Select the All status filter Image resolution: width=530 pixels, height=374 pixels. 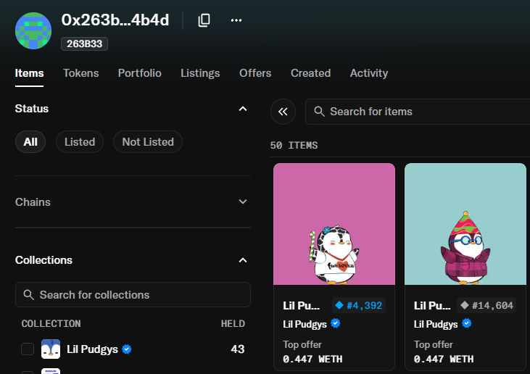[30, 142]
